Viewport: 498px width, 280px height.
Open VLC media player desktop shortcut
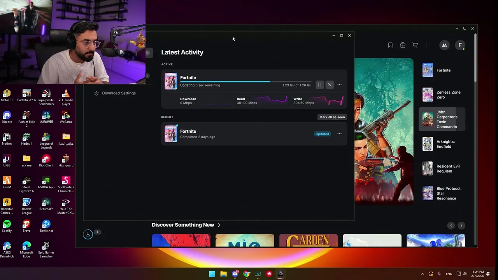pos(66,97)
